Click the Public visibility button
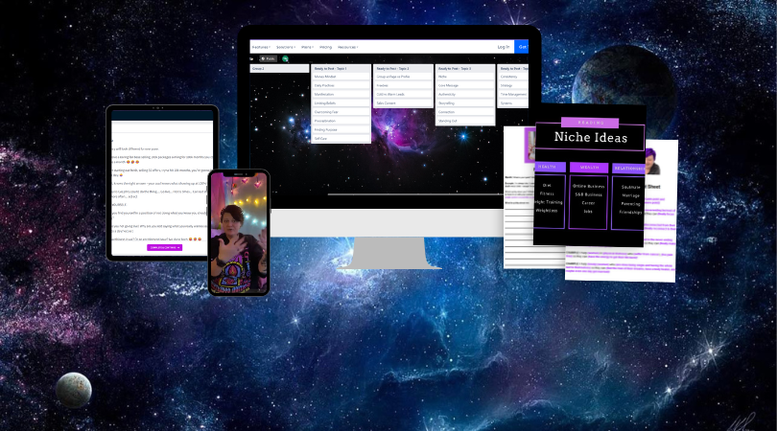 point(270,58)
